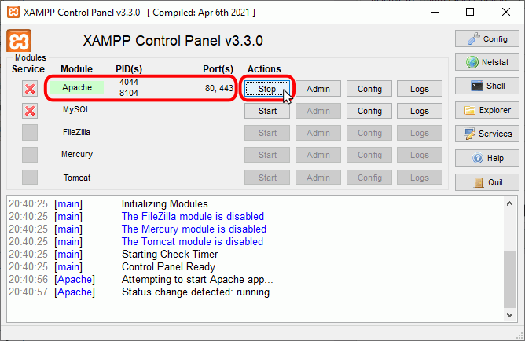Select 'Initializing Modules' log line
The width and height of the screenshot is (525, 341).
pos(165,204)
